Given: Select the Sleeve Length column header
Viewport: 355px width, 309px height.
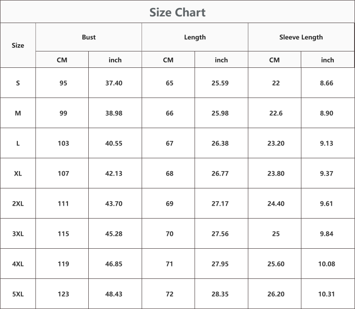Looking at the screenshot, I should (x=301, y=37).
